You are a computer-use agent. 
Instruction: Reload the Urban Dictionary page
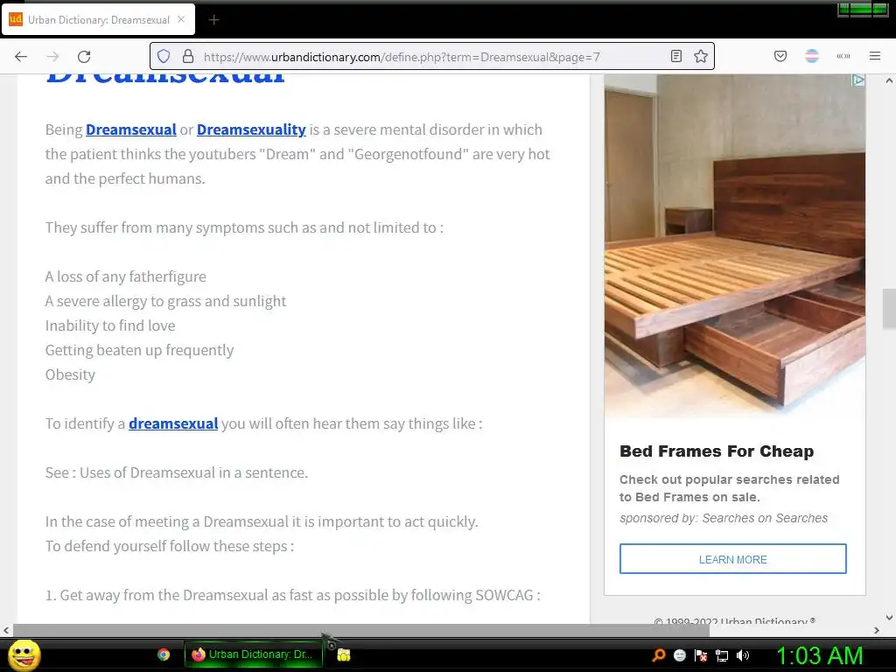(x=84, y=57)
